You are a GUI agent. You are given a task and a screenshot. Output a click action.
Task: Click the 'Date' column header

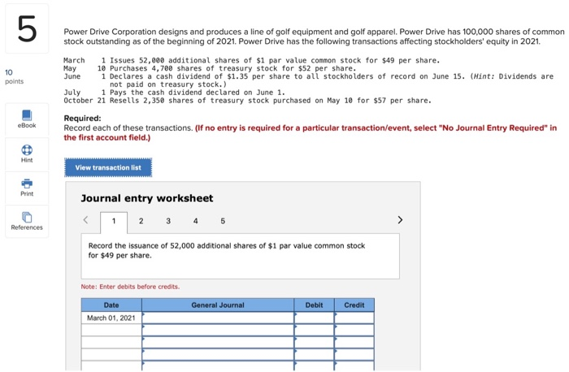(x=111, y=305)
